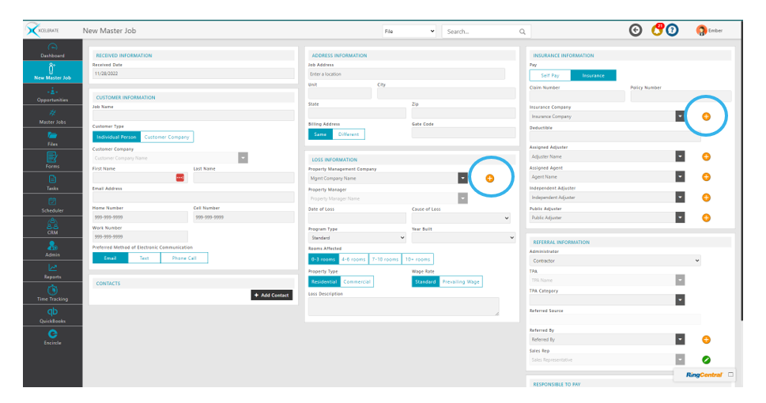Click the help question mark icon
The image size is (766, 403).
click(672, 30)
